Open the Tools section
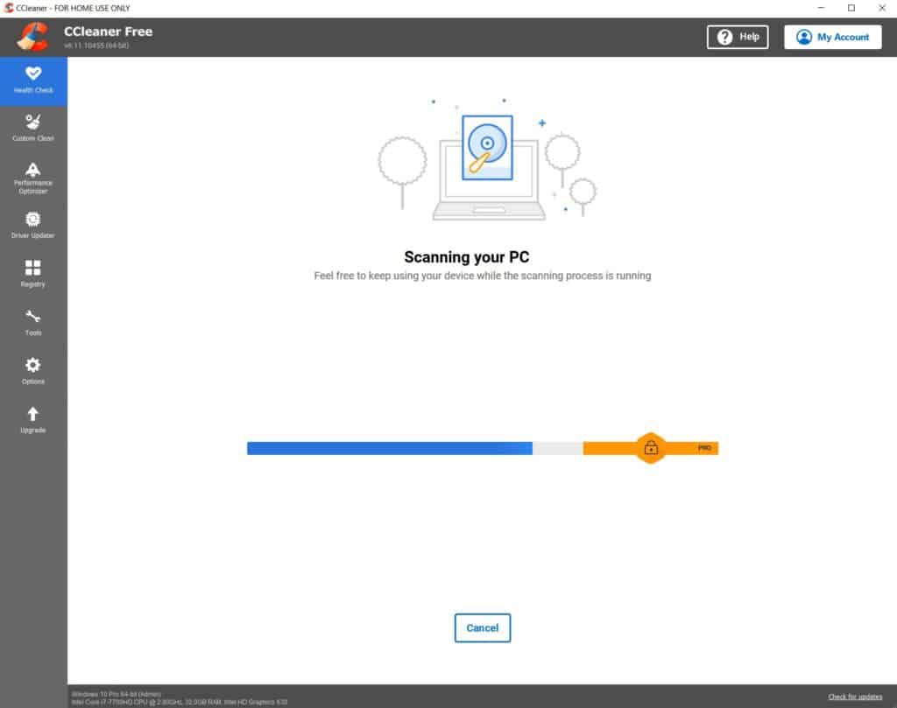The height and width of the screenshot is (708, 897). click(x=33, y=322)
